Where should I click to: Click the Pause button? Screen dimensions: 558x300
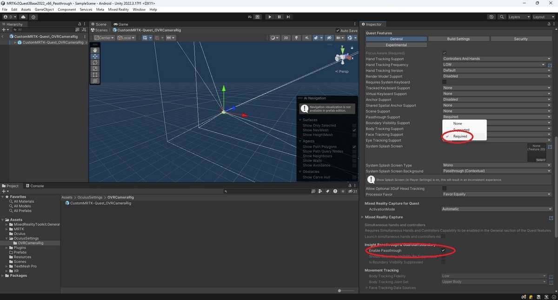[x=279, y=17]
